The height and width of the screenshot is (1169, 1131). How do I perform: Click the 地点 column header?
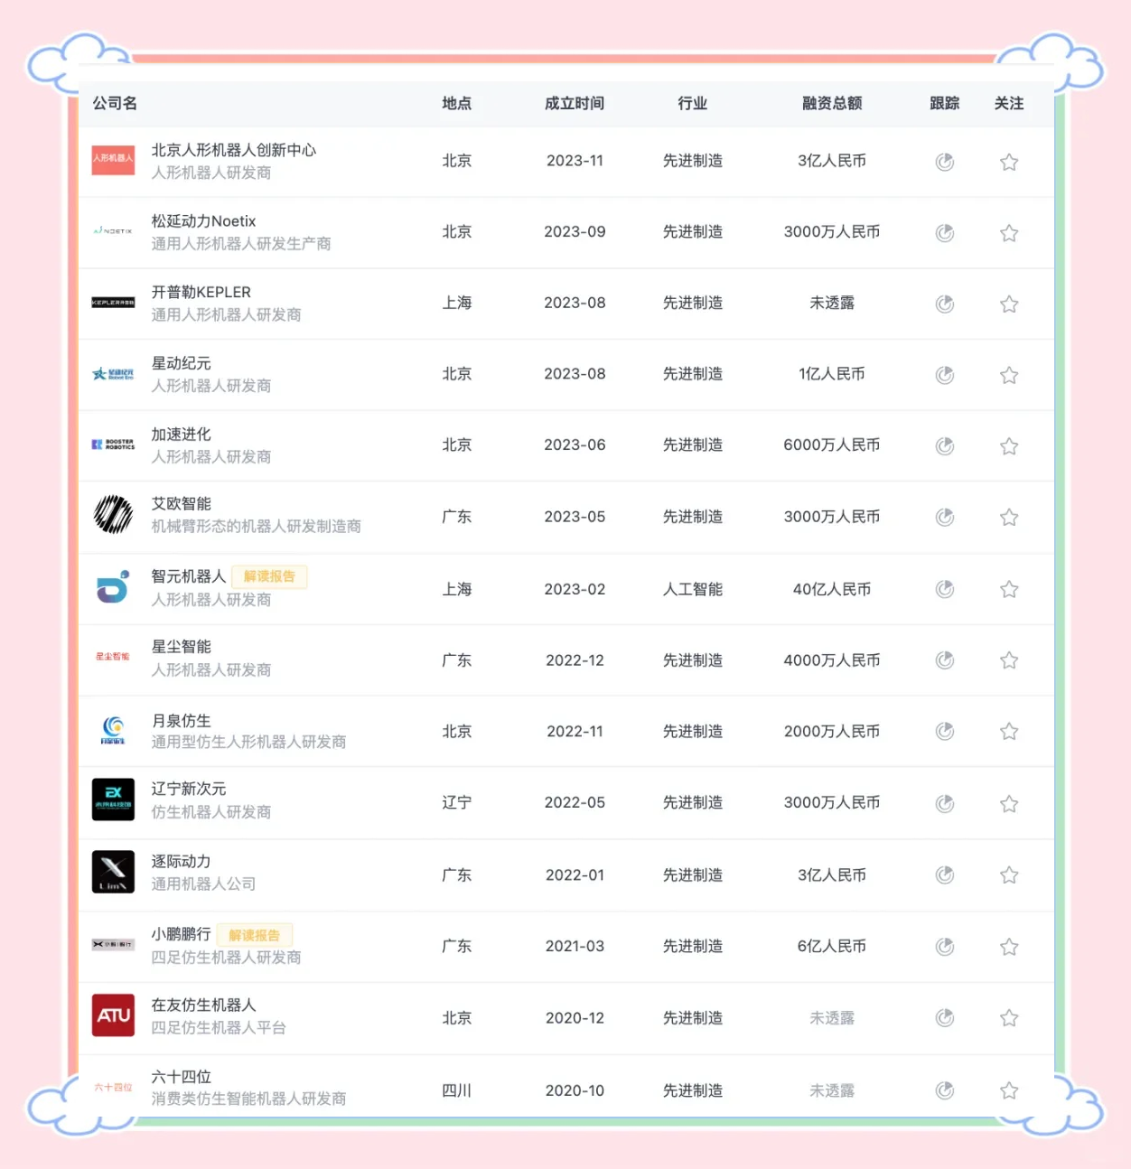[457, 104]
